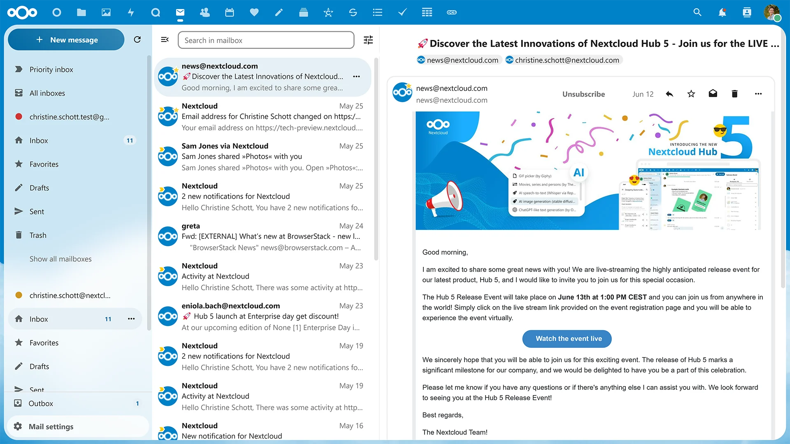Open the Talk chat app icon
Screen dimensions: 790x444
pos(156,12)
